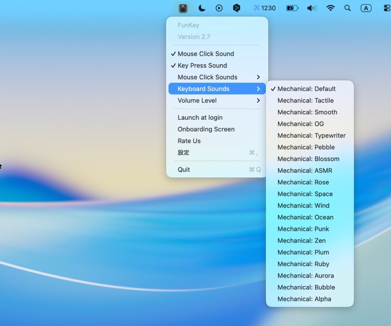Open the Onboarding Screen

(x=206, y=129)
